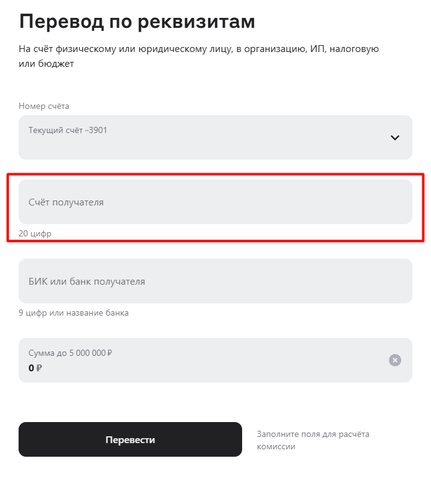Screen dimensions: 431x479
Task: Click the subtitle about physical or legal persons
Action: [x=198, y=56]
